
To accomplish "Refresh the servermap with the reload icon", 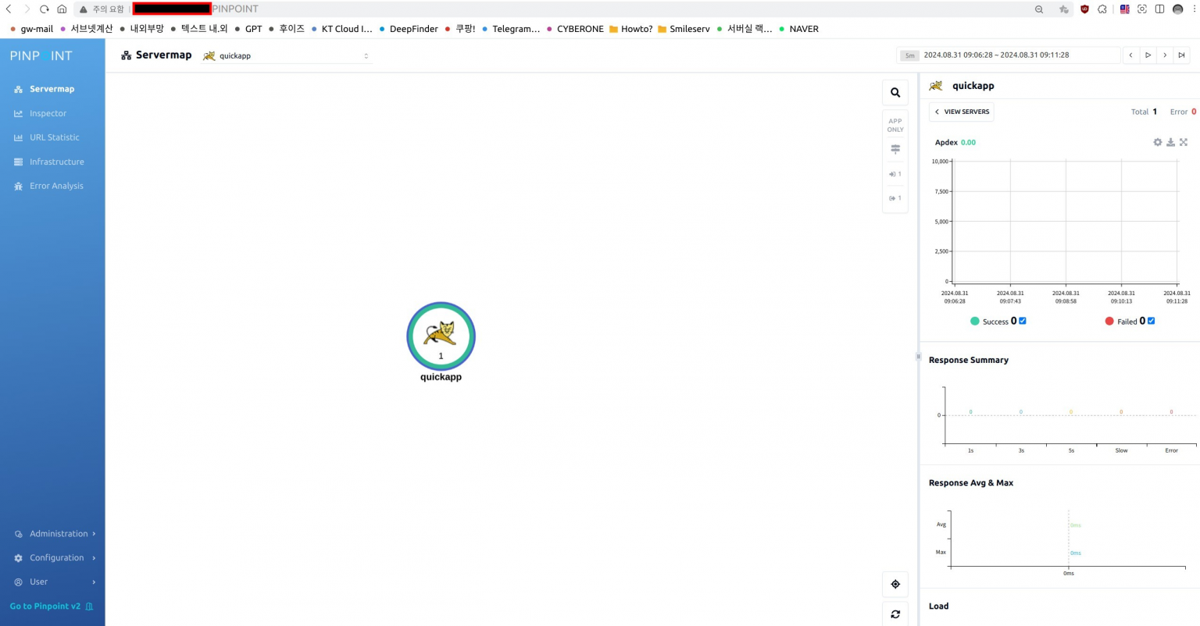I will (895, 614).
